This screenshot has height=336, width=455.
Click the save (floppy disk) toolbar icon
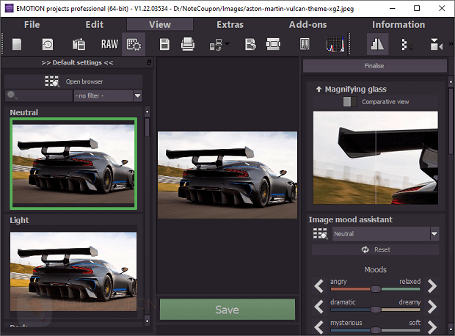pyautogui.click(x=164, y=45)
